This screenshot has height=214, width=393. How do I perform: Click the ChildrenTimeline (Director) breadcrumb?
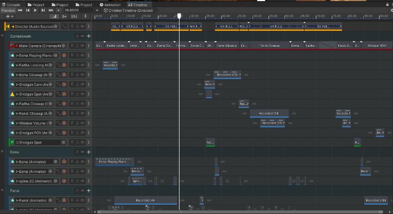click(x=128, y=10)
